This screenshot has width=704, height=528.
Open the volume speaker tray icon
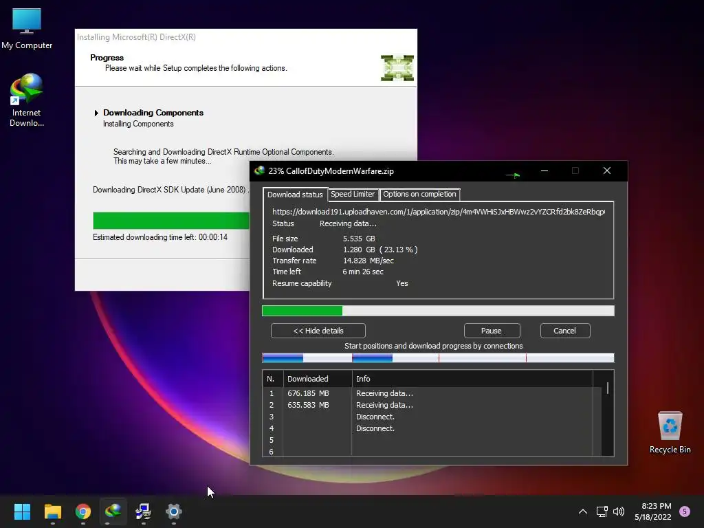tap(619, 511)
